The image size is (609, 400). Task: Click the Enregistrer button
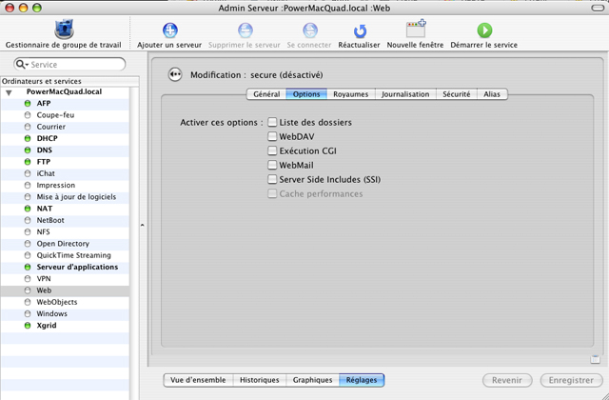tap(571, 380)
